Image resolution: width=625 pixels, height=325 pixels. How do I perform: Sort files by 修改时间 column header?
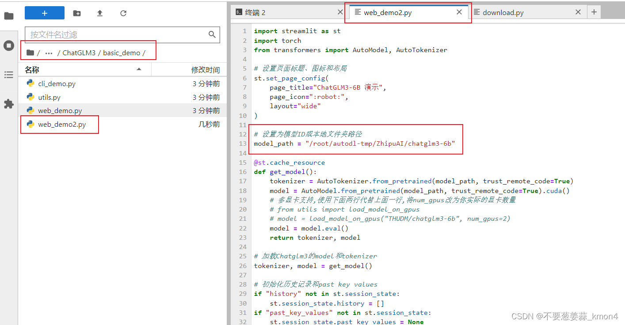point(189,70)
